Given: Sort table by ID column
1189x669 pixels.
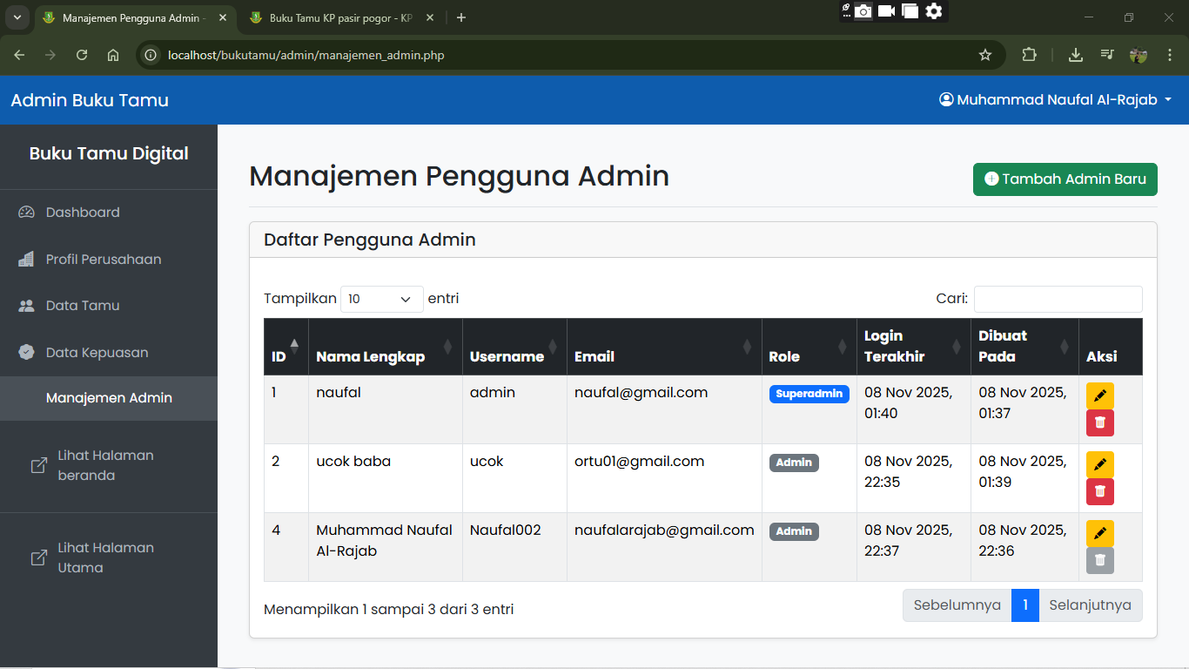Looking at the screenshot, I should 285,347.
